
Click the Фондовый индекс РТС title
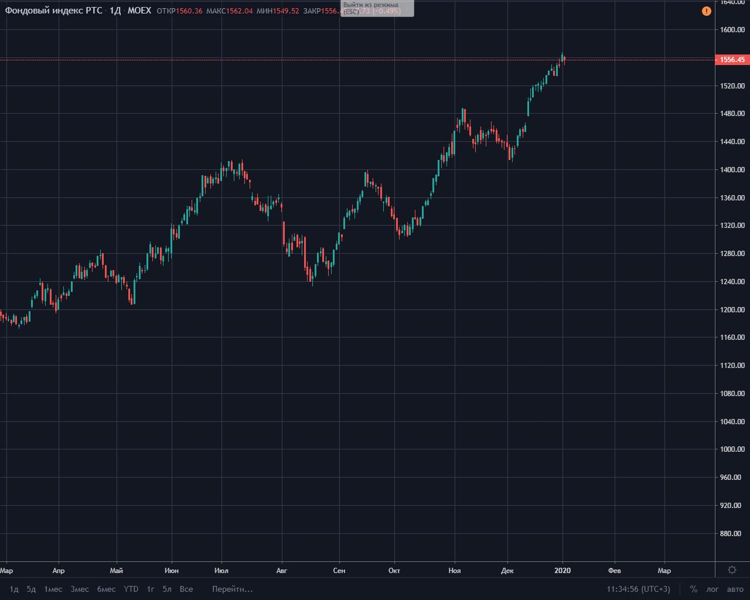point(53,11)
